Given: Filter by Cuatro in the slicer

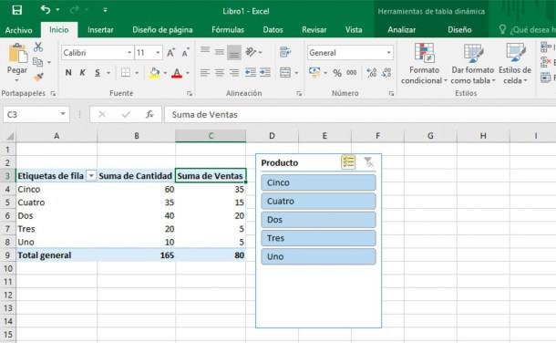Looking at the screenshot, I should [x=318, y=201].
